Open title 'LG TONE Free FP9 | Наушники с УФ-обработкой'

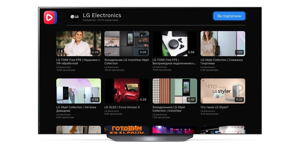(78, 62)
